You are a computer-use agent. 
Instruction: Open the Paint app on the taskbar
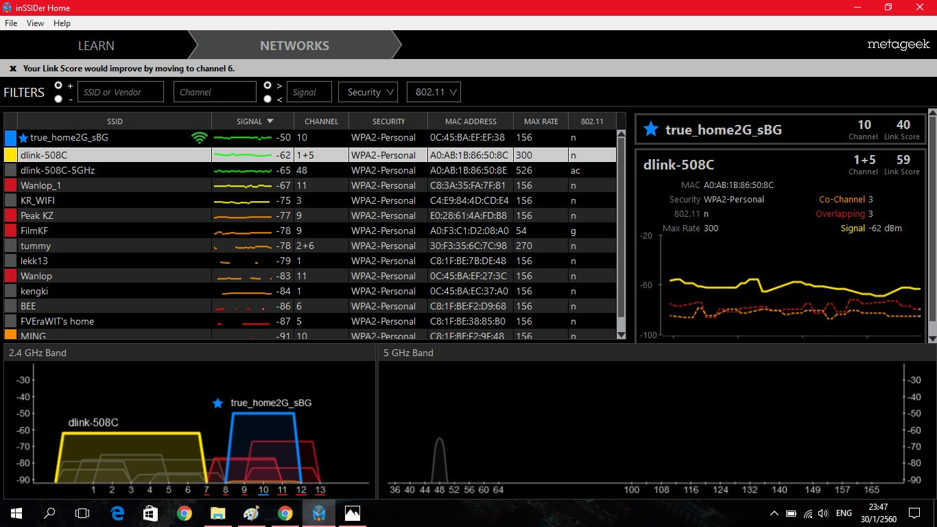coord(251,513)
